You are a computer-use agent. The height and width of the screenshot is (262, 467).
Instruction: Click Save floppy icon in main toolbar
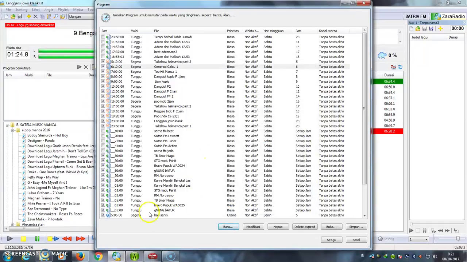click(20, 16)
